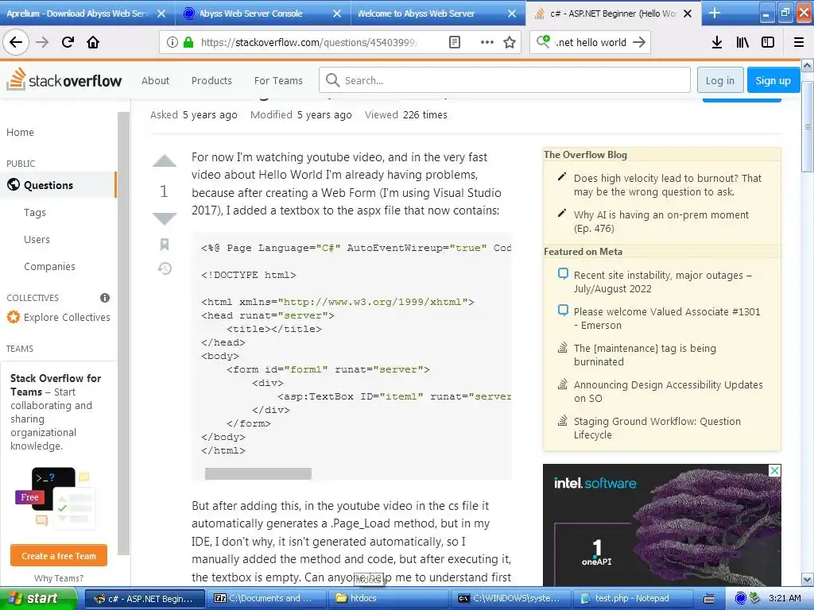Viewport: 814px width, 610px height.
Task: Click the browser Back arrow button
Action: coord(16,42)
